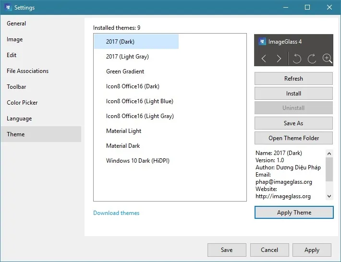Click the next image arrow in theme preview
This screenshot has width=341, height=262.
pyautogui.click(x=279, y=59)
